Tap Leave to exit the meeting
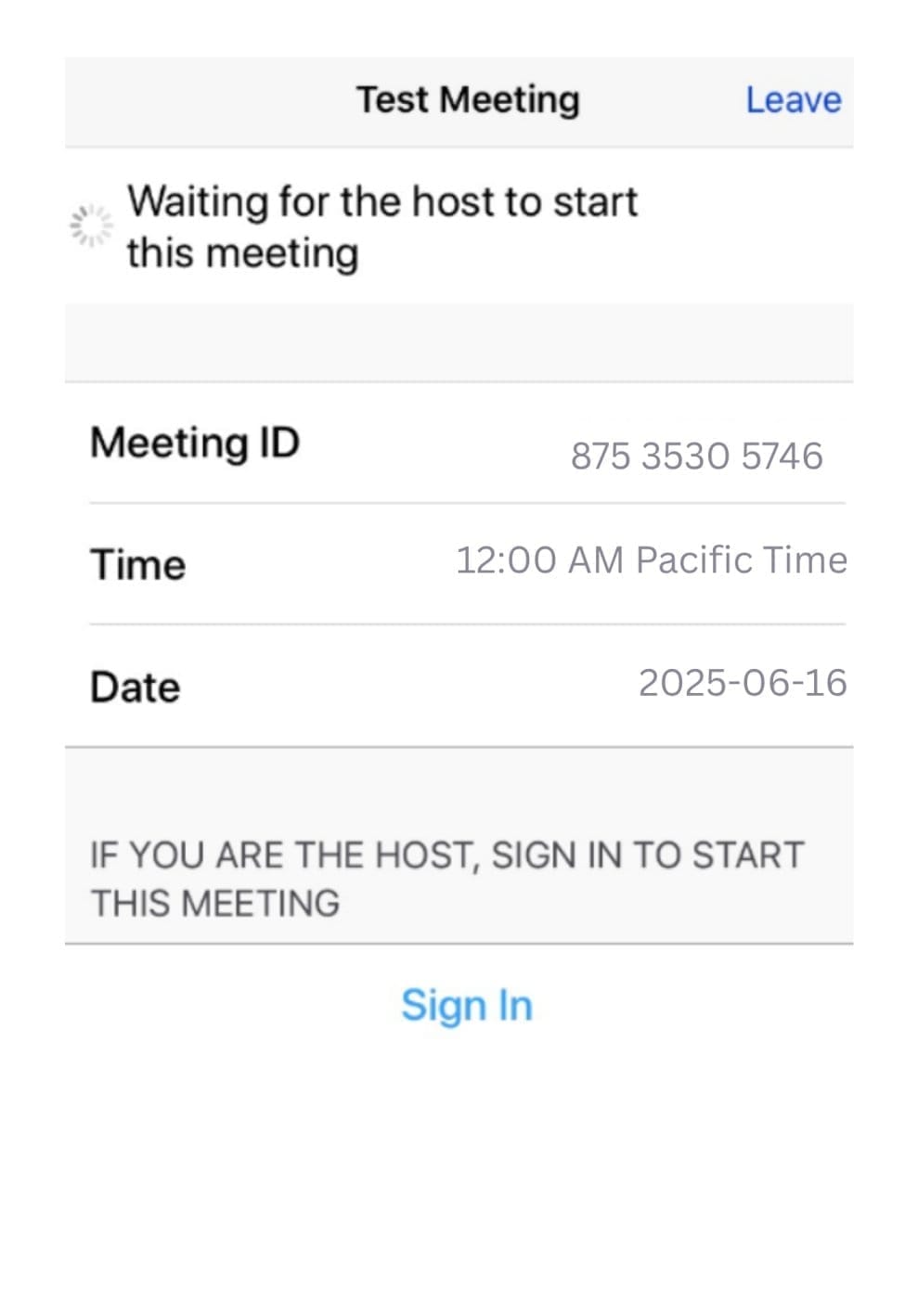The image size is (918, 1299). (794, 99)
